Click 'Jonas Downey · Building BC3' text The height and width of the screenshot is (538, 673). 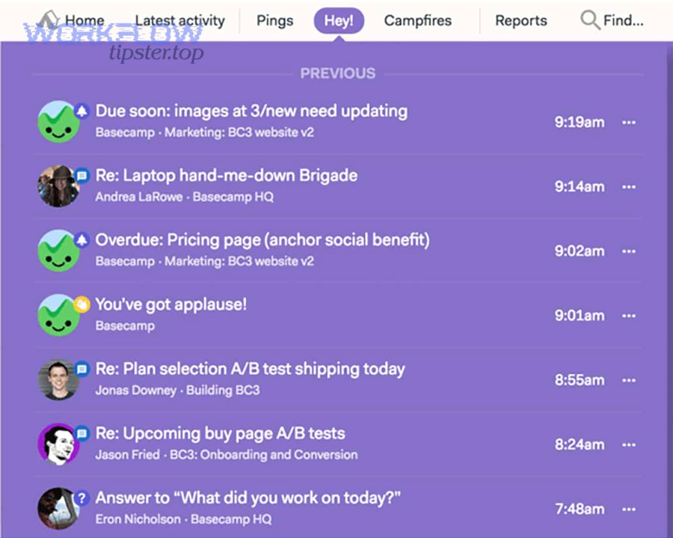[178, 390]
